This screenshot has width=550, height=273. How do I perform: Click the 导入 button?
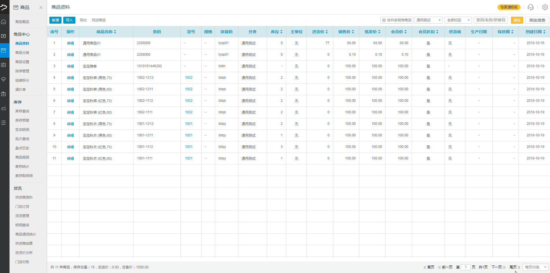coord(69,20)
